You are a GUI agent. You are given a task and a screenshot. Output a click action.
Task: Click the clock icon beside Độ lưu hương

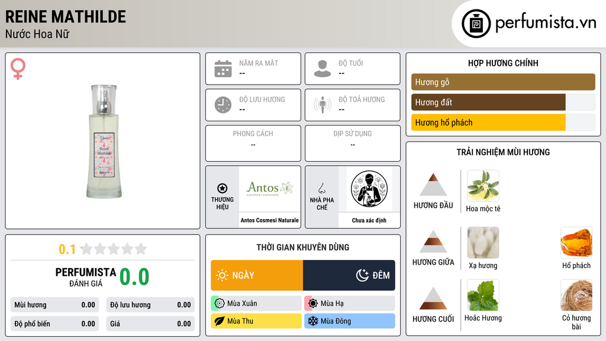pos(223,105)
